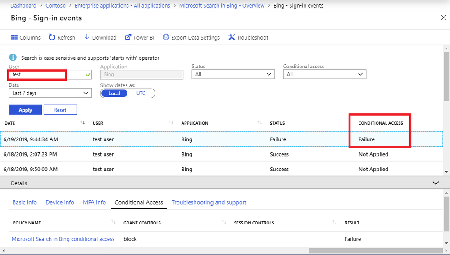Click Export Data Settings label
450x255 pixels.
point(195,37)
